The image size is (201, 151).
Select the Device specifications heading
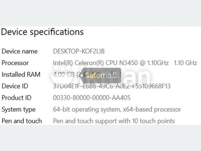(42, 32)
